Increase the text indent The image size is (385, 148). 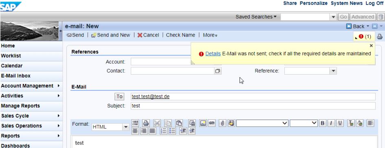point(192,131)
